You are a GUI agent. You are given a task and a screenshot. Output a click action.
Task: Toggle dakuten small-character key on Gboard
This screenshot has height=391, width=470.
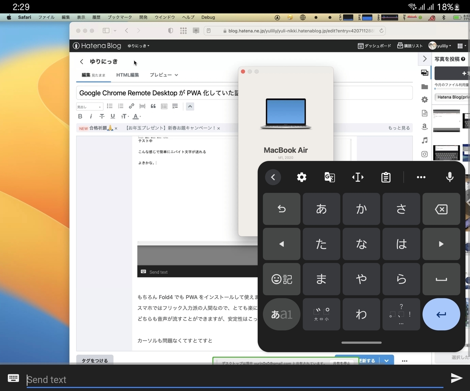point(322,314)
